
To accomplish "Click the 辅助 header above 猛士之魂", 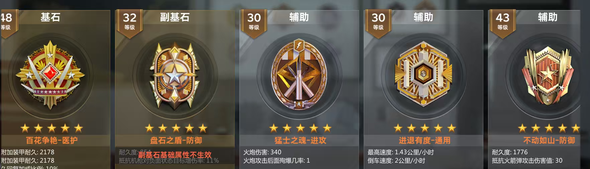I will pyautogui.click(x=299, y=17).
